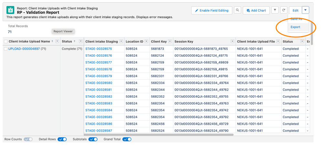321x146 pixels.
Task: Expand the Client Intake Staging column menu
Action: click(121, 42)
